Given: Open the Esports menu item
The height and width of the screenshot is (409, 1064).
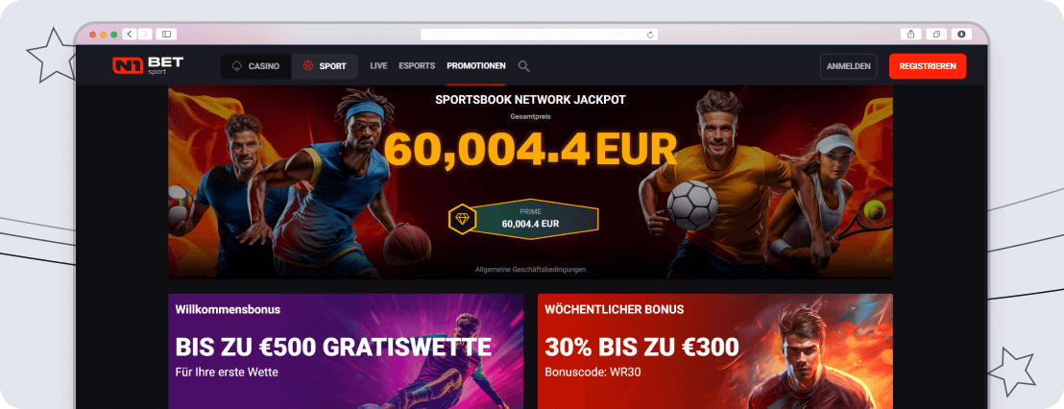Looking at the screenshot, I should click(x=417, y=66).
